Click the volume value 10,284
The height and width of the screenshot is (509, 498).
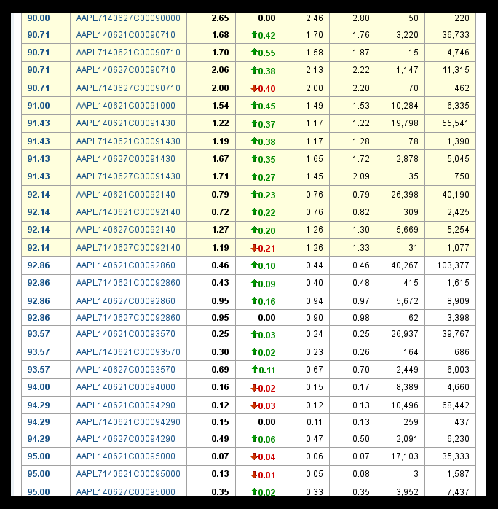405,106
